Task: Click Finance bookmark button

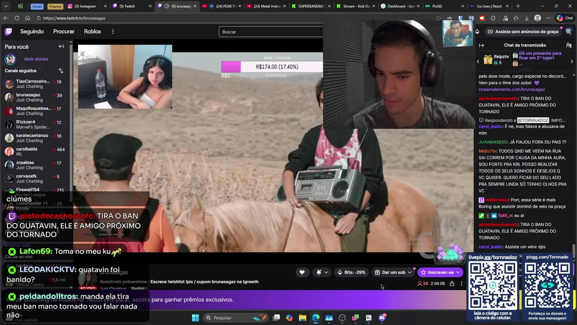Action: pos(55,6)
